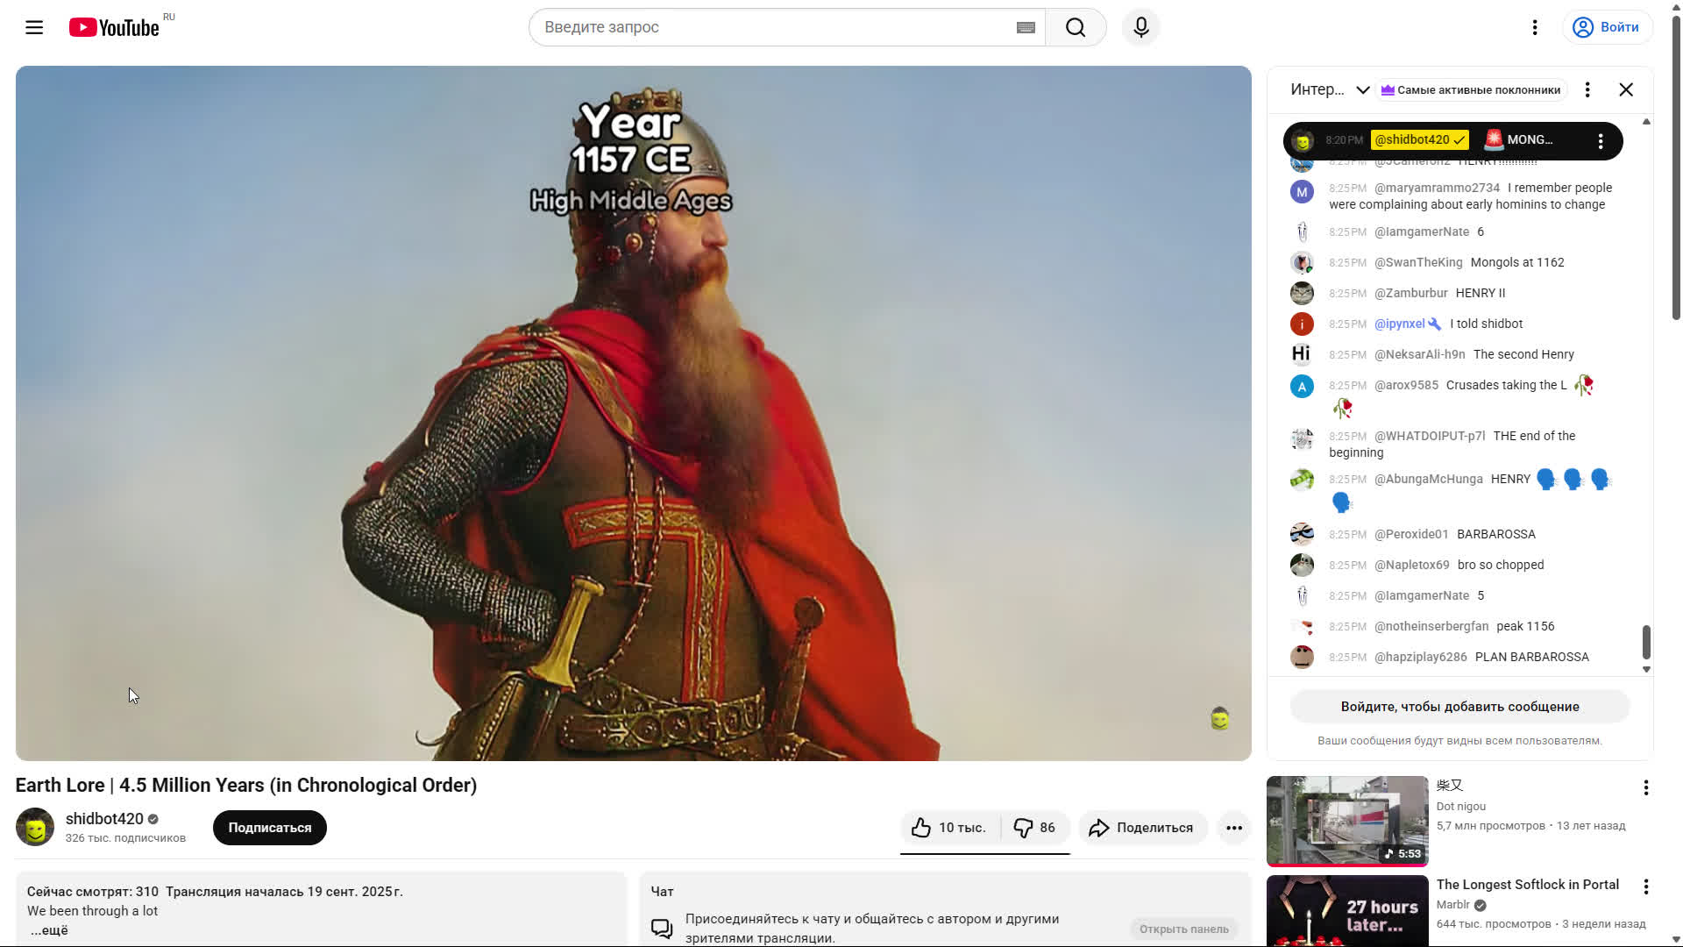Open the live chat options three-dot menu
1683x947 pixels.
(1587, 89)
